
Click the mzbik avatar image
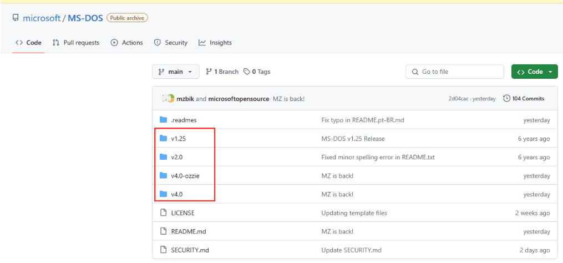coord(168,98)
